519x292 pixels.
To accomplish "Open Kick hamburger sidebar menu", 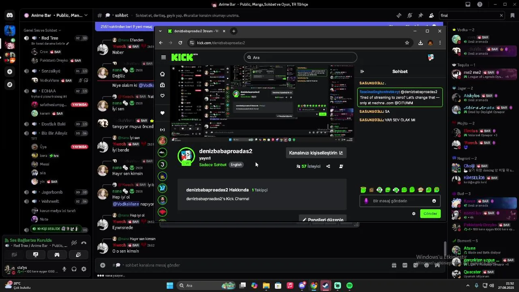I will 163,58.
